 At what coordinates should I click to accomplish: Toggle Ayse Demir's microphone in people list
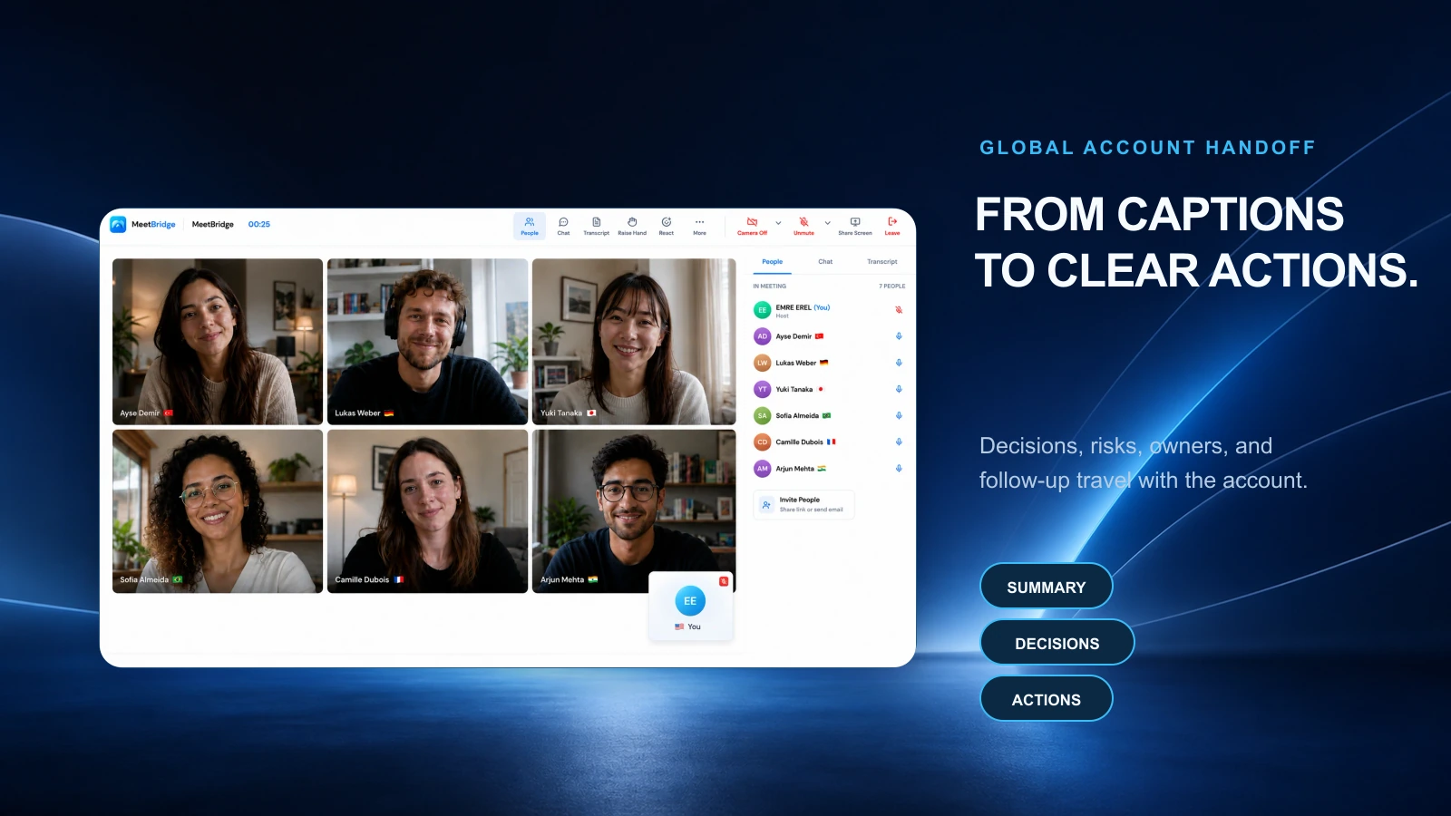pos(899,336)
